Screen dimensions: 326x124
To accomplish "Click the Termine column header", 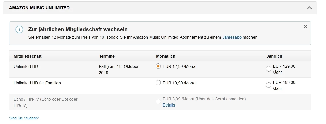I will (107, 56).
